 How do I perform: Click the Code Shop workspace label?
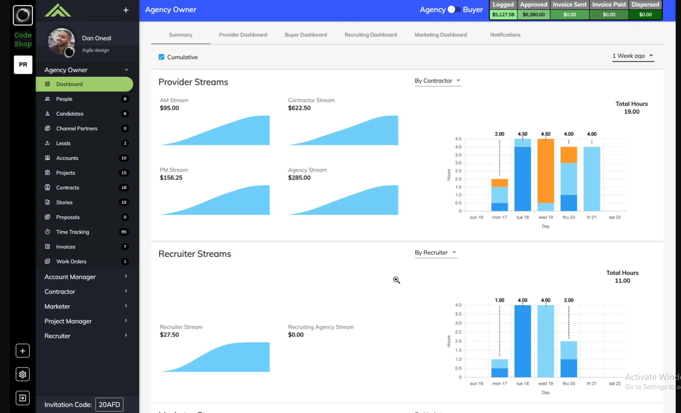(23, 39)
